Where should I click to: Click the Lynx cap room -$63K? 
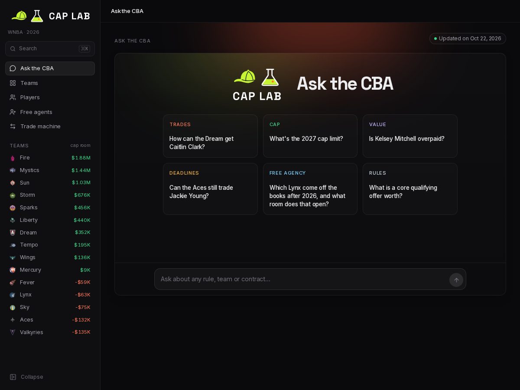[83, 295]
